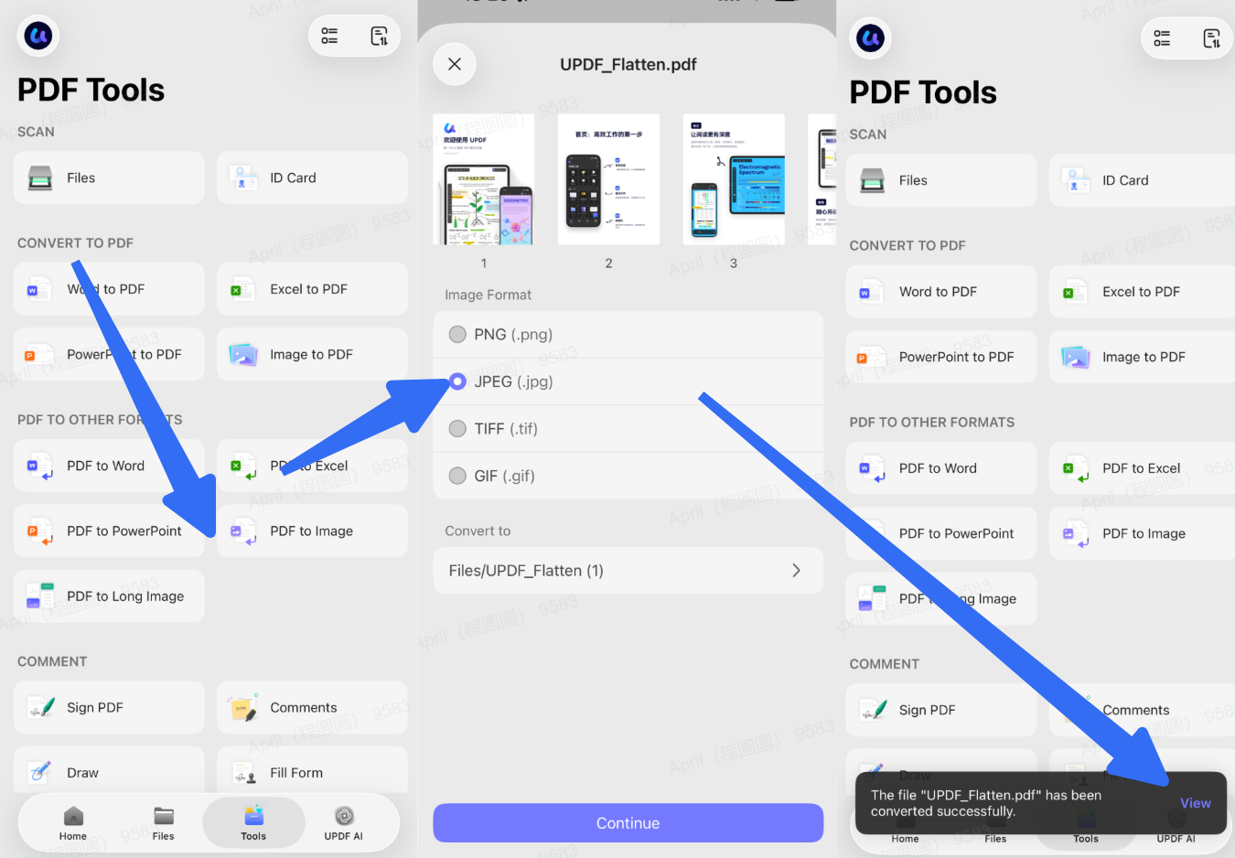The height and width of the screenshot is (858, 1235).
Task: Close the UPDF_Flatten.pdf conversion dialog
Action: 455,64
